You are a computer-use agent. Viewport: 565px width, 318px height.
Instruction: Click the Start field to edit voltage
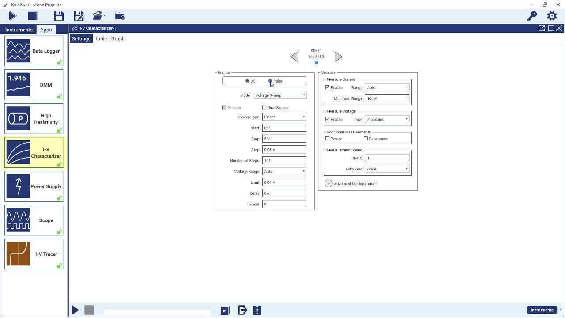284,128
